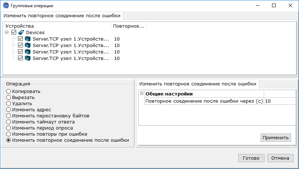Open the upper Изменить повторное соединение после ошибки tab
The image size is (299, 169).
pyautogui.click(x=62, y=15)
